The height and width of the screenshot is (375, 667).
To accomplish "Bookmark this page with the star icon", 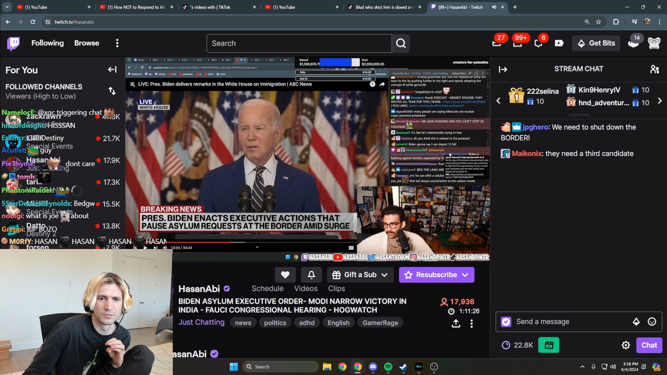I will 599,22.
